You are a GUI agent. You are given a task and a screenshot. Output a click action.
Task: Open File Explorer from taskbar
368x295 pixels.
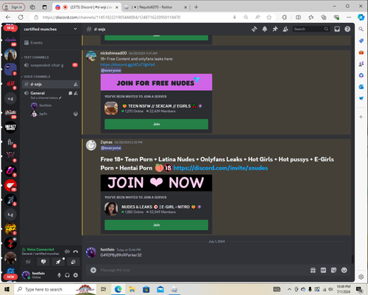(x=132, y=289)
